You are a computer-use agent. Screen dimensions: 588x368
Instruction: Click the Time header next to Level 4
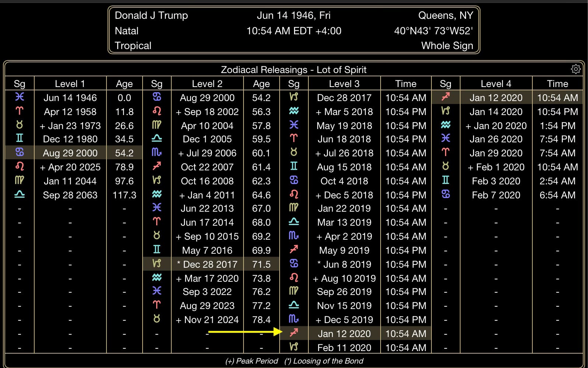pyautogui.click(x=557, y=84)
